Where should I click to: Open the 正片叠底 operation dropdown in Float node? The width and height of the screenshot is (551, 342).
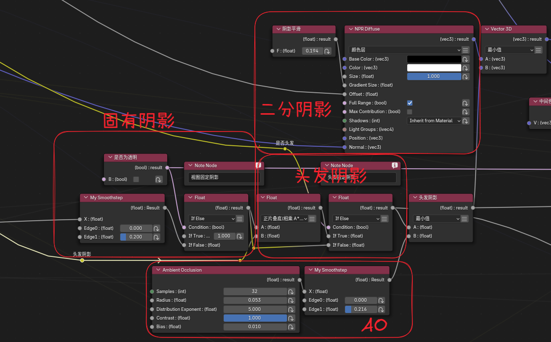pos(284,219)
